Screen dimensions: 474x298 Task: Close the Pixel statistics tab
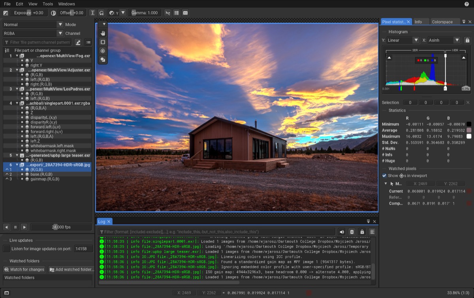408,22
